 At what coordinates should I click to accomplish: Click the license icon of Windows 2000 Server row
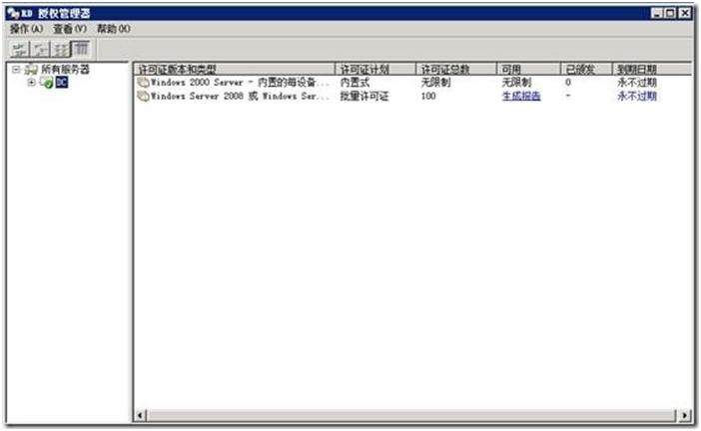tap(143, 83)
